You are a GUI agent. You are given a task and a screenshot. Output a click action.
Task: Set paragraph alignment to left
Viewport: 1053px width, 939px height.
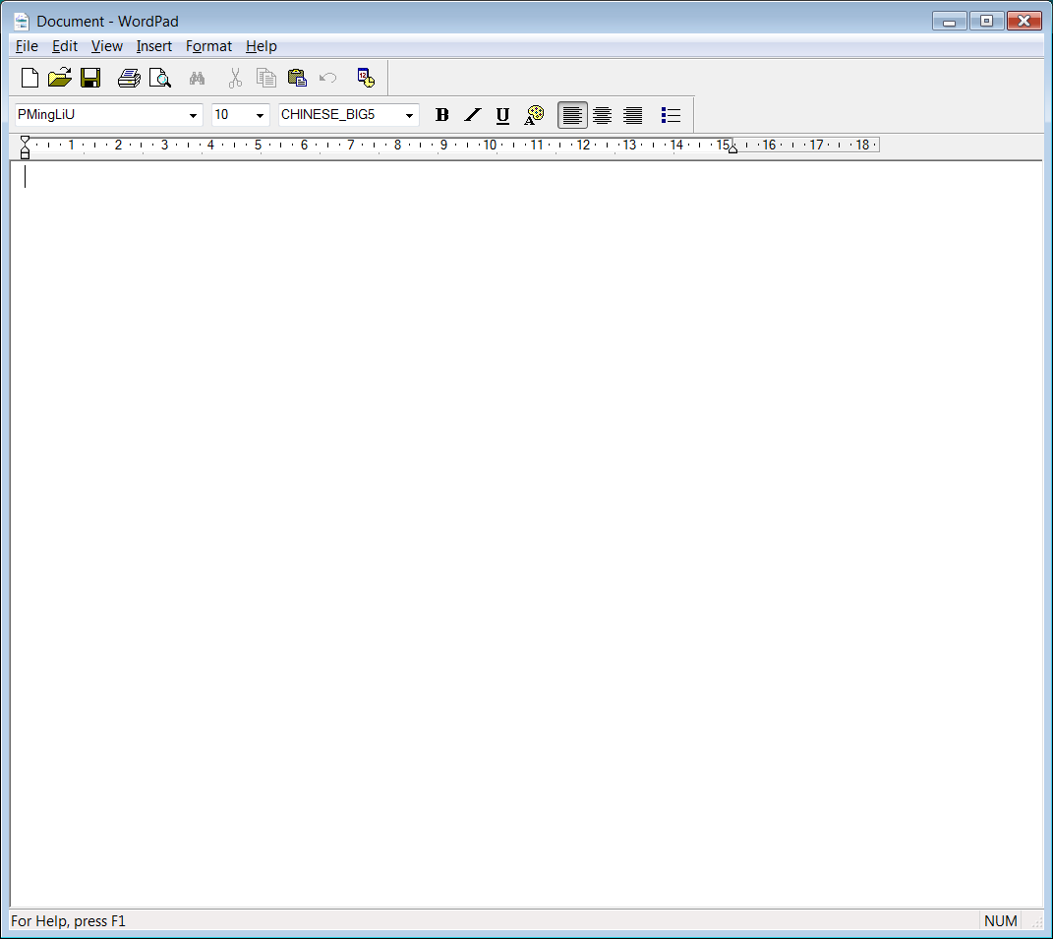pos(572,115)
